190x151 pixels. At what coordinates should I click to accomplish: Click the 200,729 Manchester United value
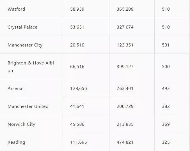125,106
